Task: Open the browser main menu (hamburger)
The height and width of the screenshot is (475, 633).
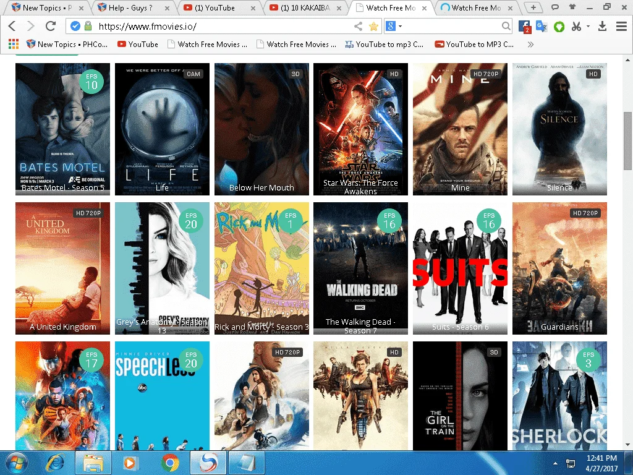Action: [621, 26]
